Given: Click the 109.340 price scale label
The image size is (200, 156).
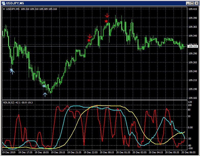Looking at the screenshot, I should click(193, 36).
